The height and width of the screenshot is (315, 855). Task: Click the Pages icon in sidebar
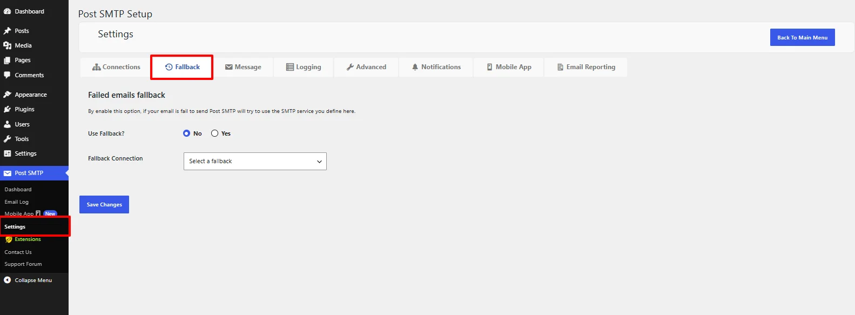[8, 60]
